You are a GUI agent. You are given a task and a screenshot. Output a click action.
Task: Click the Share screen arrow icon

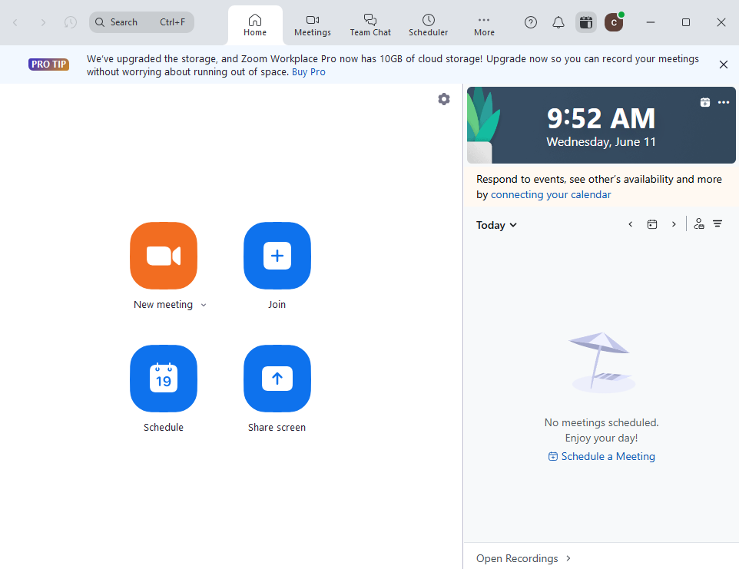click(x=277, y=379)
